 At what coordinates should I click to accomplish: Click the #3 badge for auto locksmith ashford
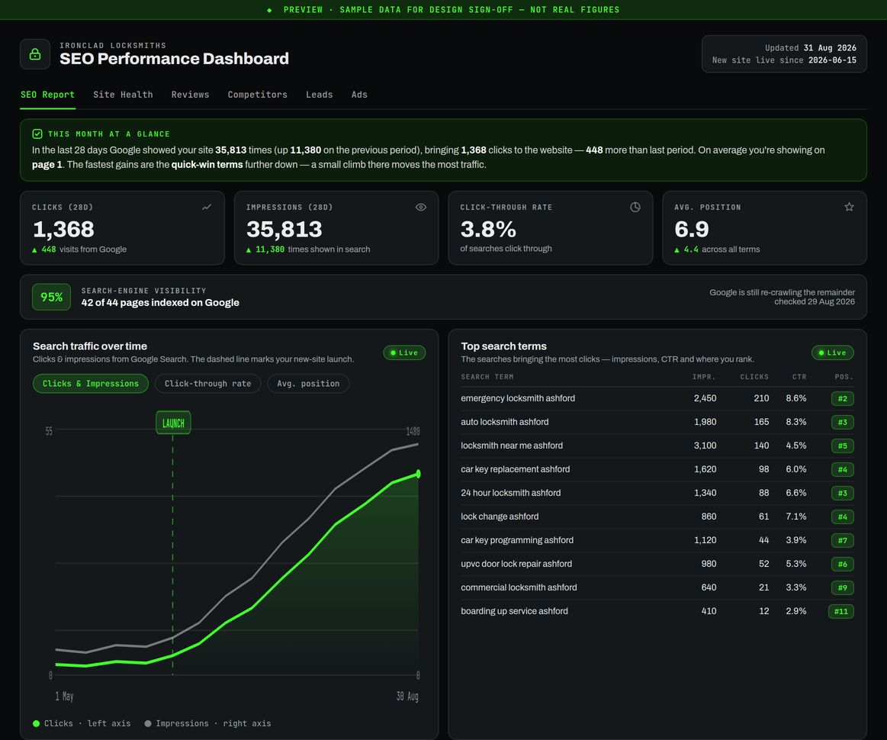pyautogui.click(x=842, y=422)
